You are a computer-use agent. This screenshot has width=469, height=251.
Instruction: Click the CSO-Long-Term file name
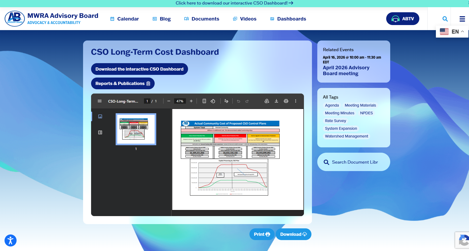[123, 101]
